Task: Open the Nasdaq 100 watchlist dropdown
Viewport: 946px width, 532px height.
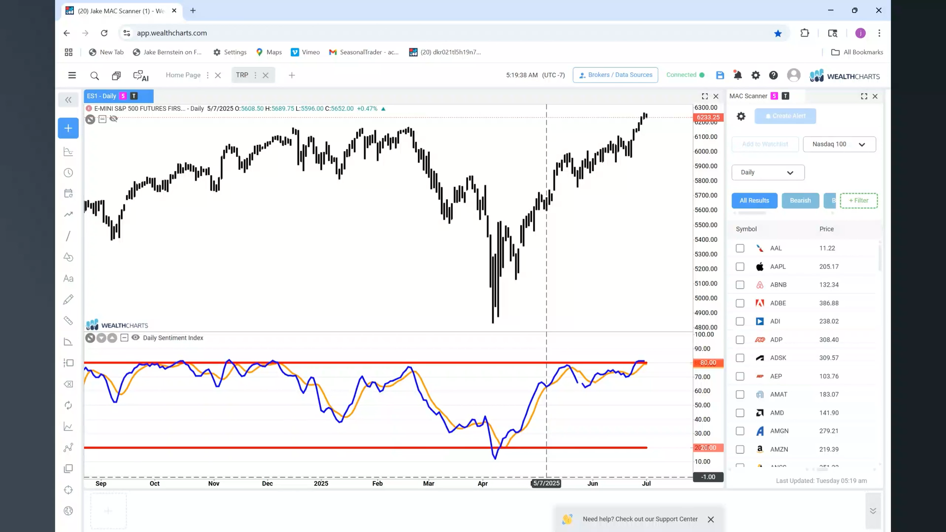Action: pos(839,144)
